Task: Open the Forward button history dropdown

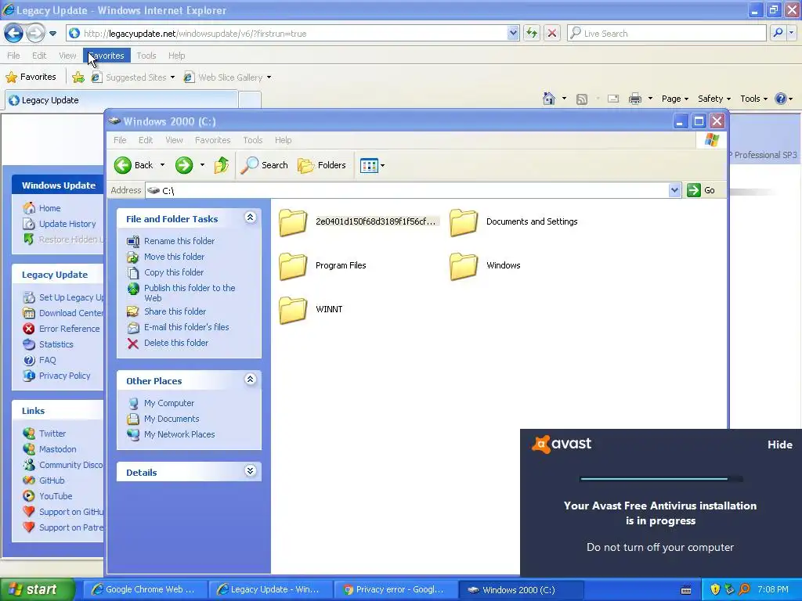Action: (202, 165)
